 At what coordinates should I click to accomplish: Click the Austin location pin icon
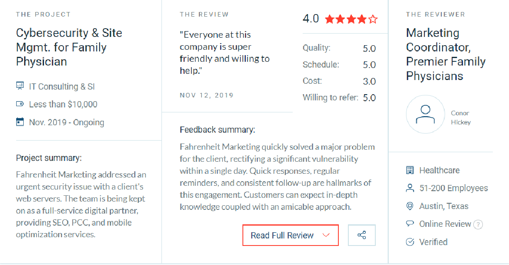[410, 206]
